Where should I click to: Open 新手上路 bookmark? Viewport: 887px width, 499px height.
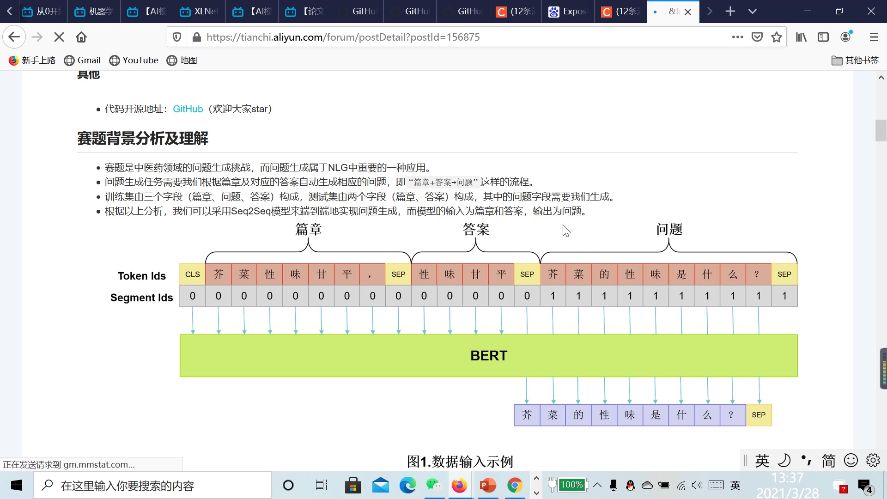pos(32,61)
